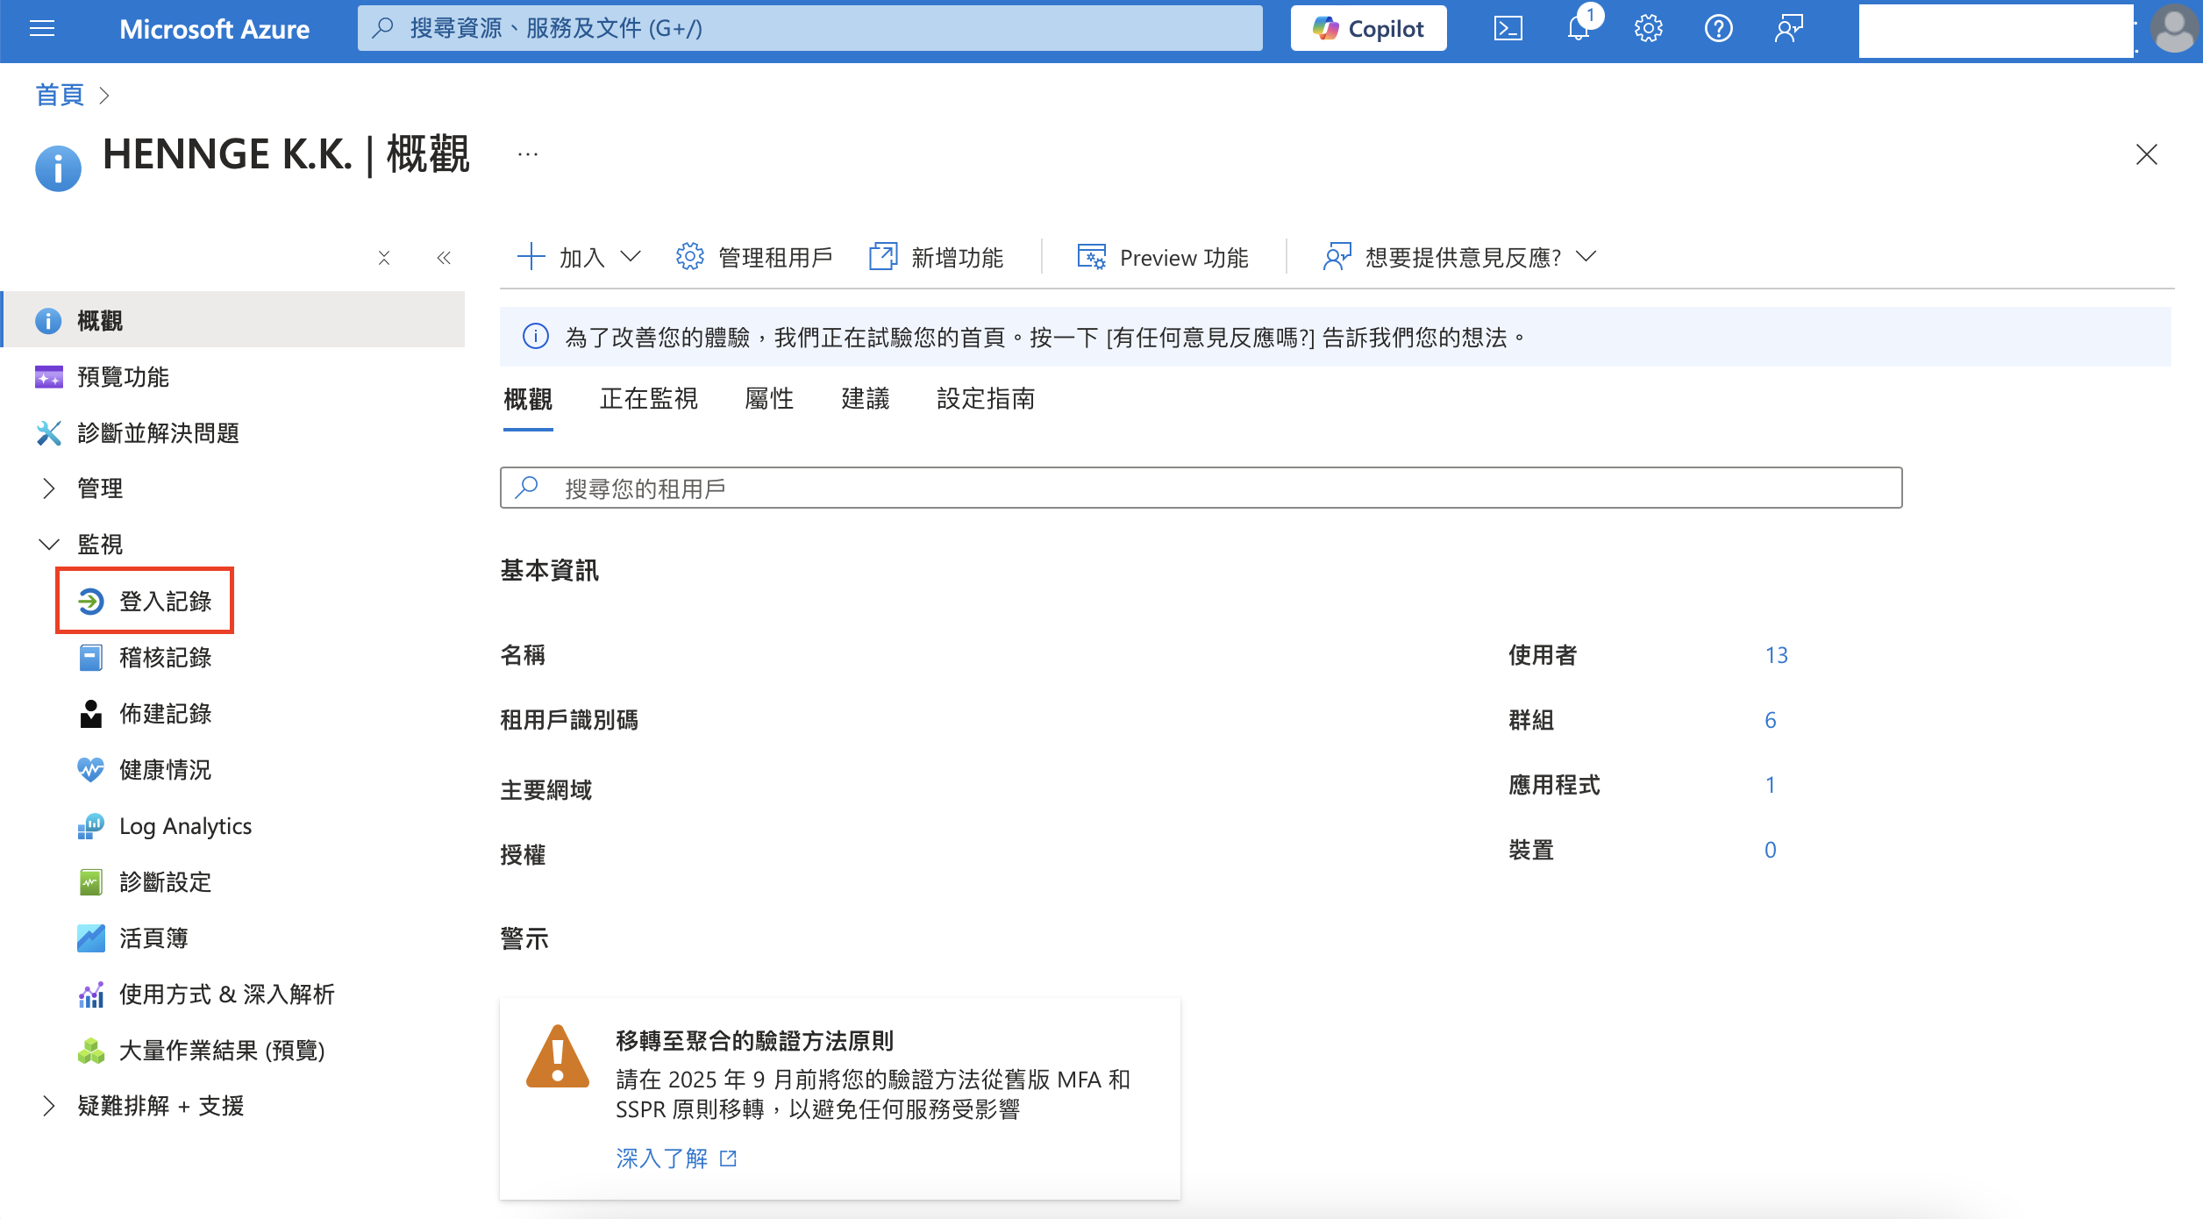Close the HENNGE K.K. blade

(x=2146, y=154)
